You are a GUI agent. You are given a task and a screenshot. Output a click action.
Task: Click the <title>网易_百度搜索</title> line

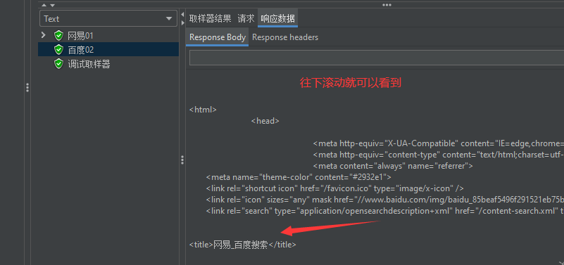(x=243, y=245)
